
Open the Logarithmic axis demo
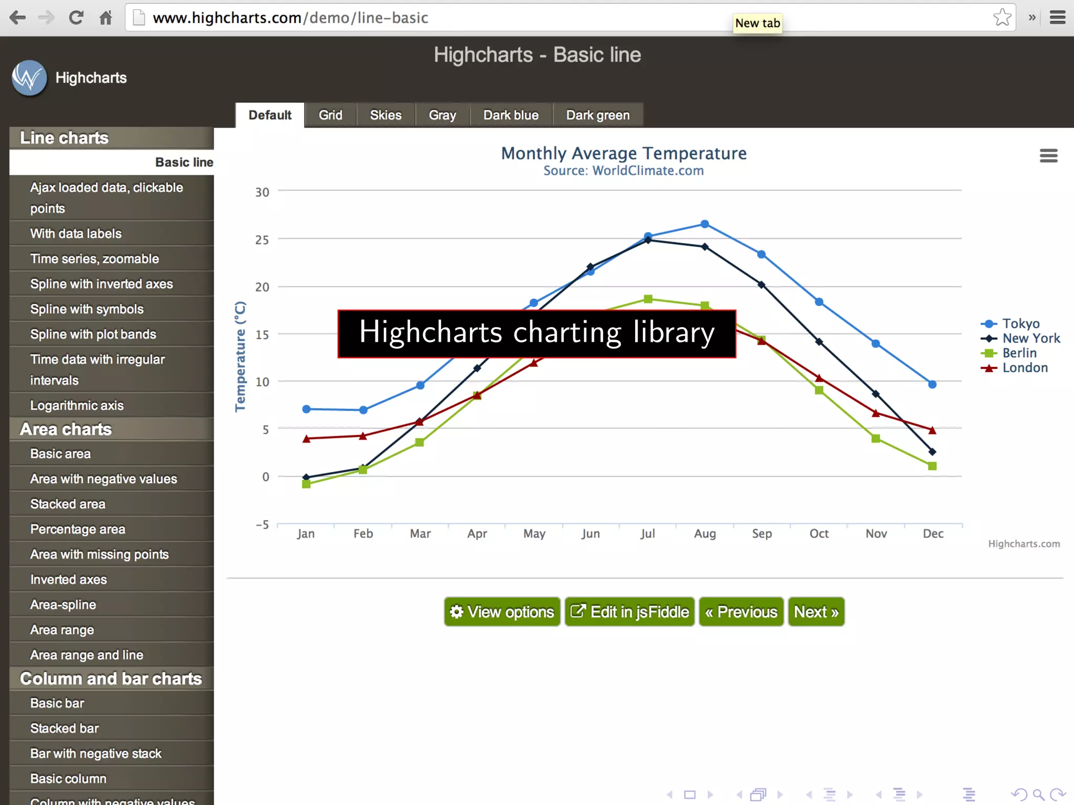pos(112,406)
